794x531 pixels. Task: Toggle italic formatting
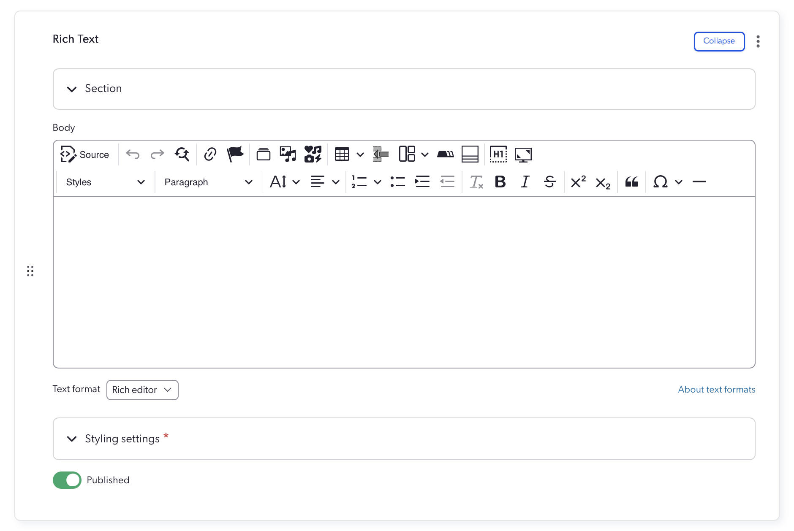525,182
